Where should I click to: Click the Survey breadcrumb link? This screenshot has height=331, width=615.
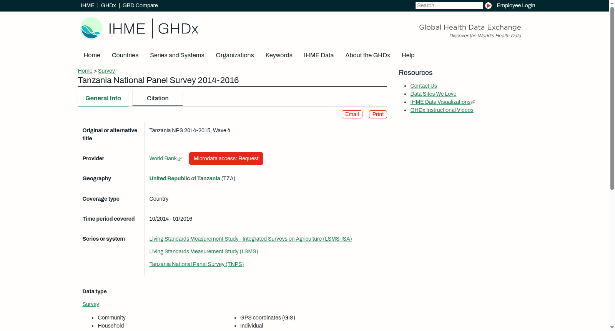pyautogui.click(x=106, y=71)
